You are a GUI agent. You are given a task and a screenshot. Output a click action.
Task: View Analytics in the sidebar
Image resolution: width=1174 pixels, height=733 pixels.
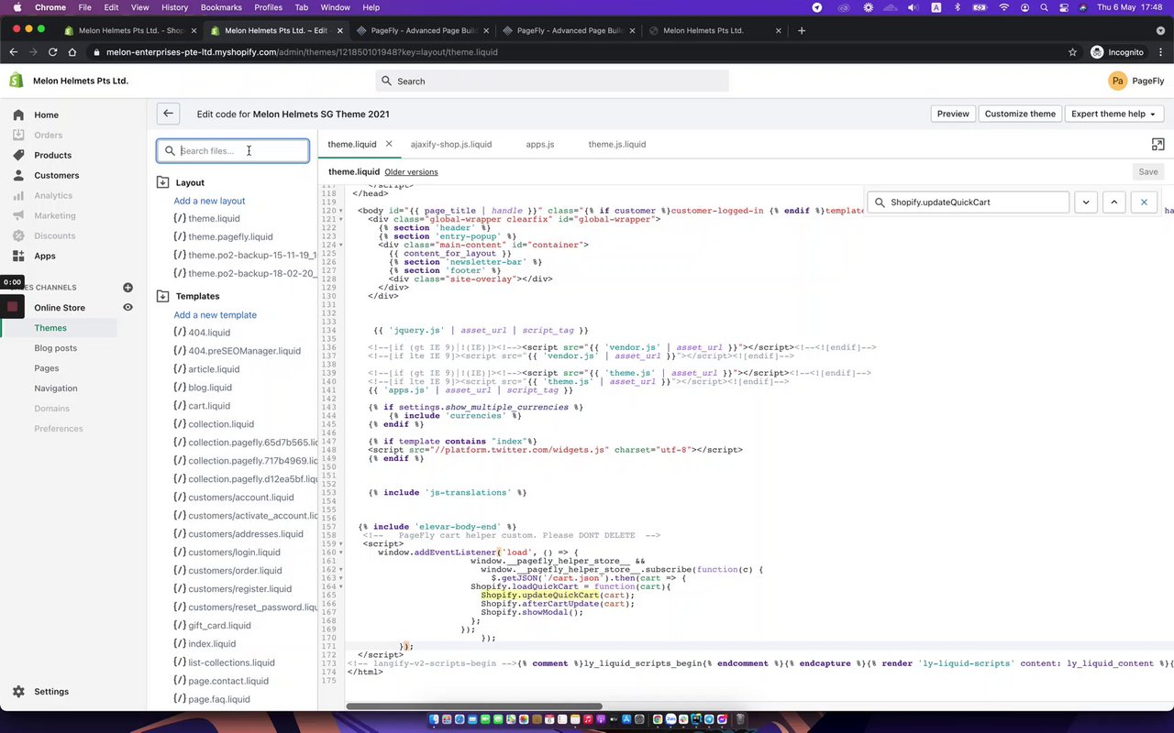click(x=53, y=195)
